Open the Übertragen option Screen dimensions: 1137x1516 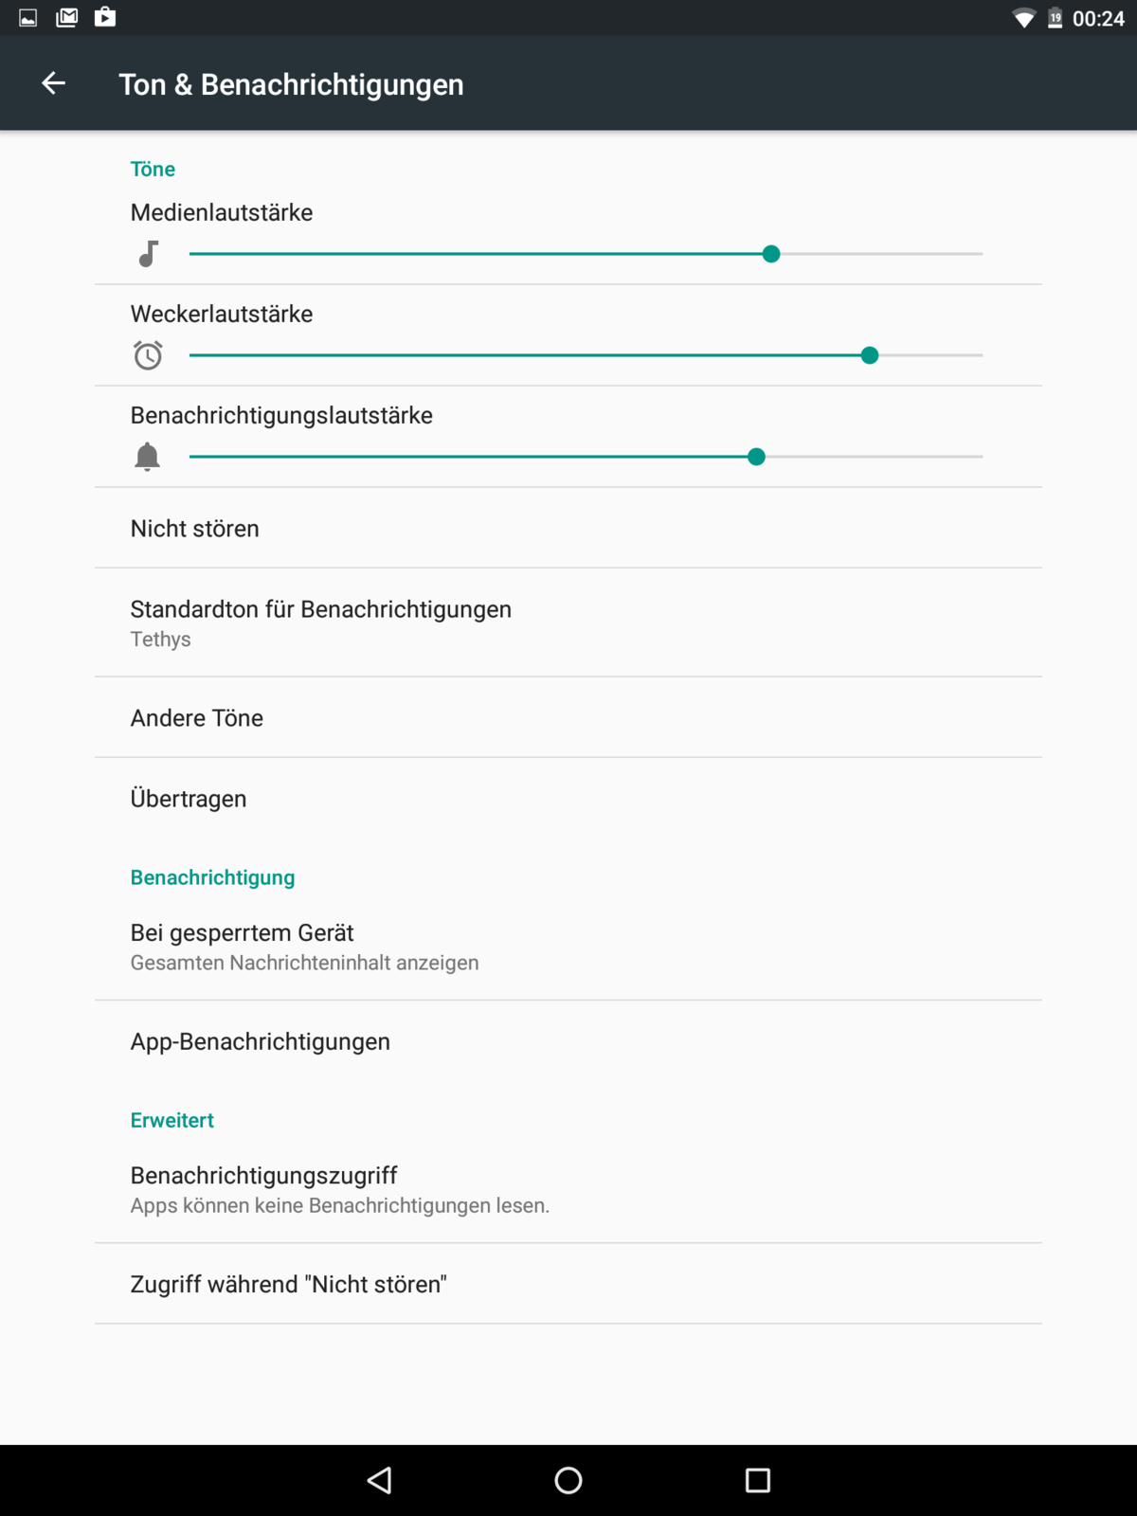click(568, 799)
